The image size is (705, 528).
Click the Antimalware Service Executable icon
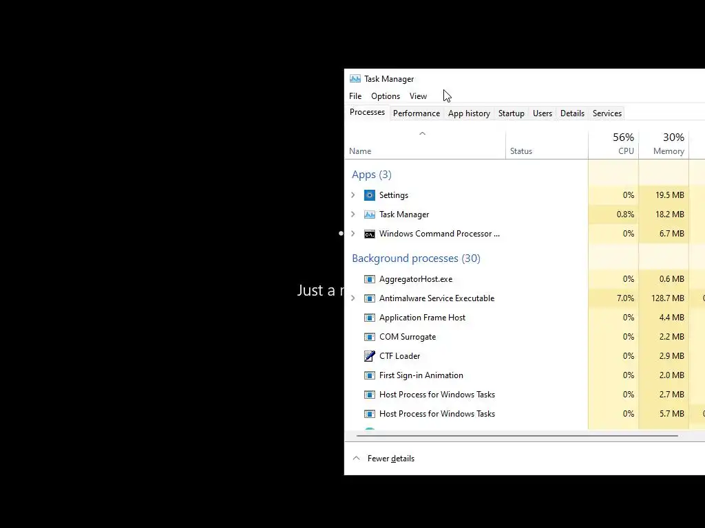370,298
